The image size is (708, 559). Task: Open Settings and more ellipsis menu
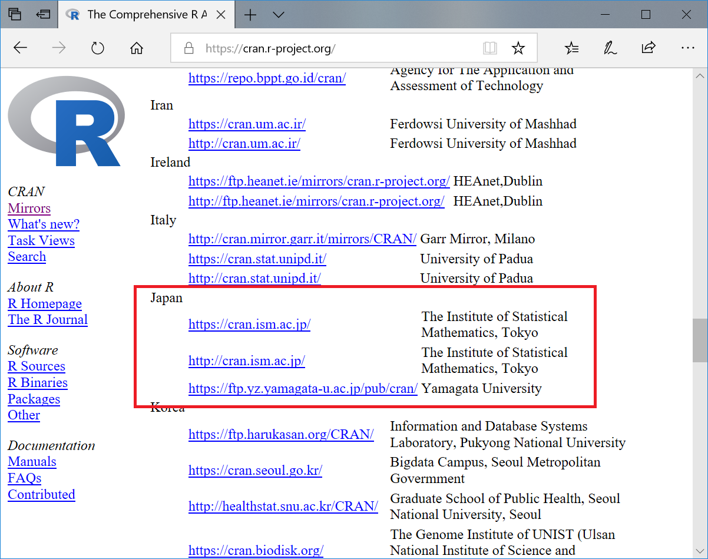point(688,48)
